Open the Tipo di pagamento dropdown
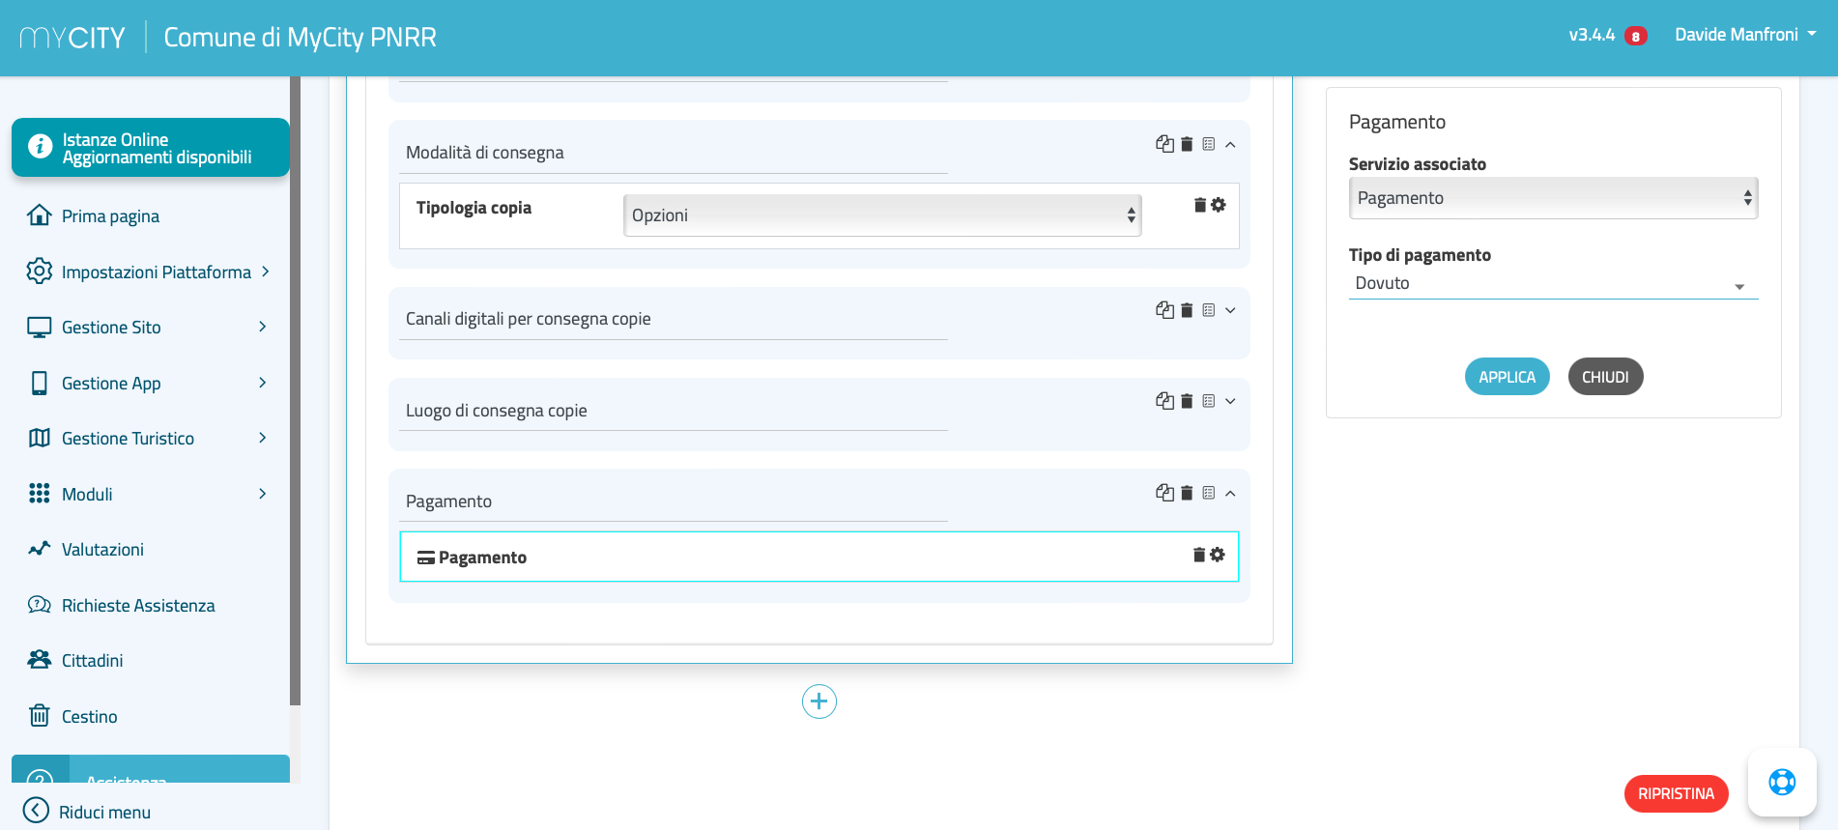This screenshot has height=830, width=1838. coord(1552,284)
